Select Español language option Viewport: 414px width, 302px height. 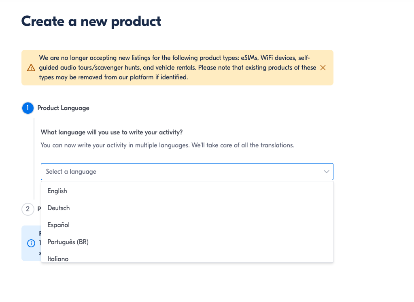(187, 225)
